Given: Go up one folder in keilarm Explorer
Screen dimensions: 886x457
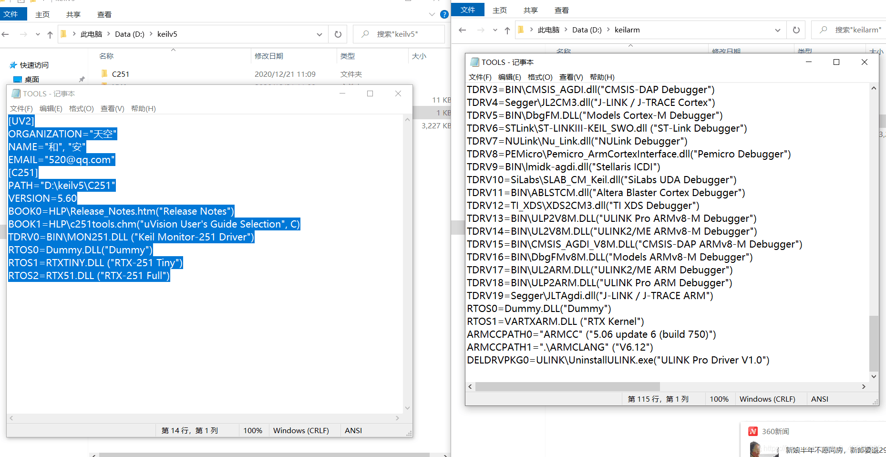Looking at the screenshot, I should coord(507,30).
